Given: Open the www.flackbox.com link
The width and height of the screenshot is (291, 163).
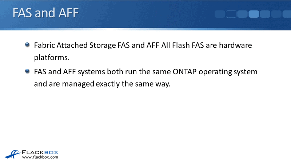Looking at the screenshot, I should [40, 158].
